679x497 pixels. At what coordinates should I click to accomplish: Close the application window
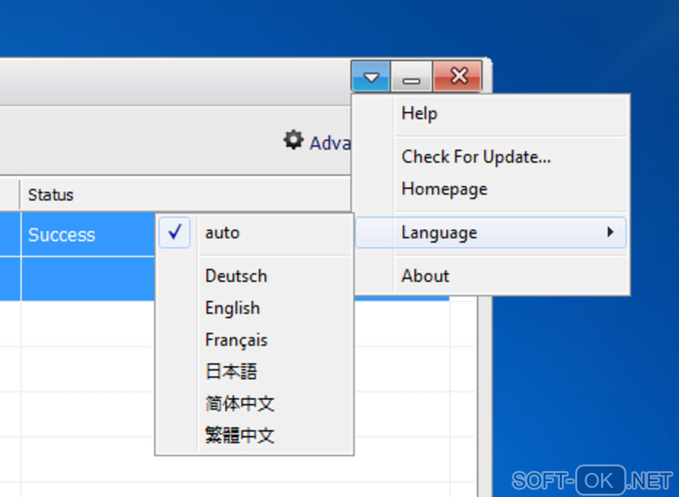click(x=458, y=77)
